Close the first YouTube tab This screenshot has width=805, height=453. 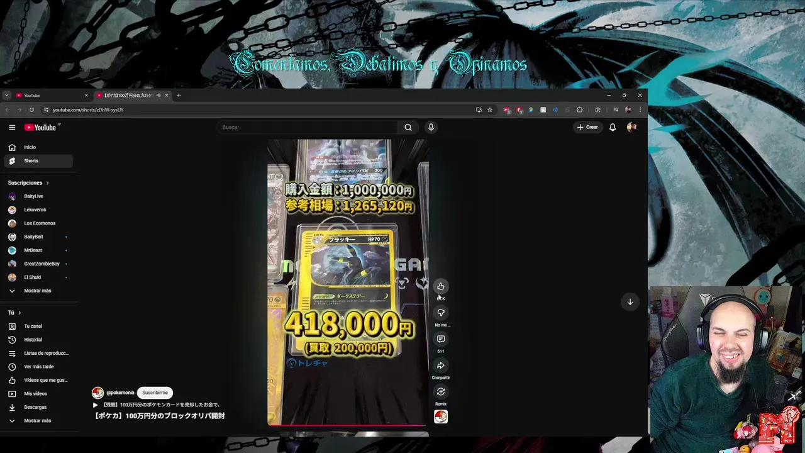86,96
